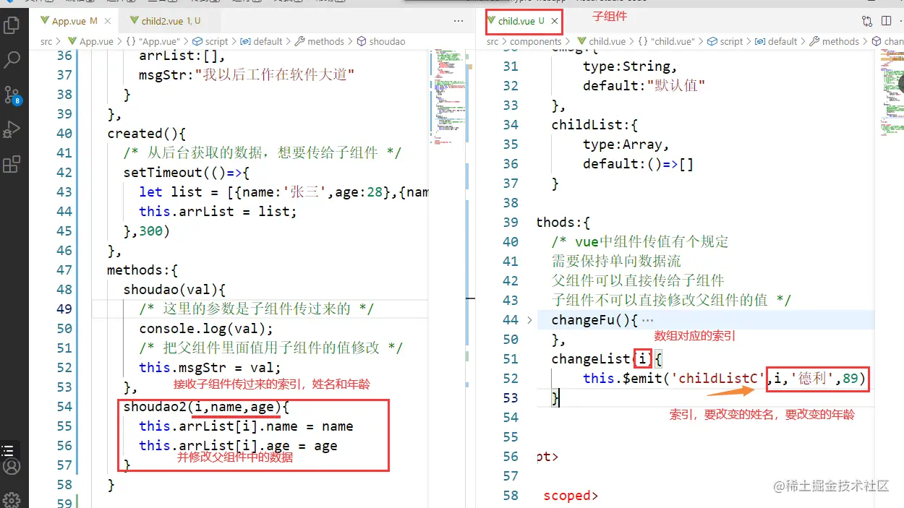Viewport: 904px width, 508px height.
Task: Open the Search view in activity bar
Action: click(12, 60)
